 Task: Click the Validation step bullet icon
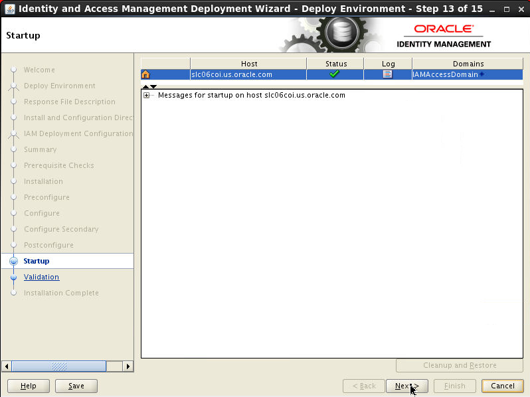13,278
